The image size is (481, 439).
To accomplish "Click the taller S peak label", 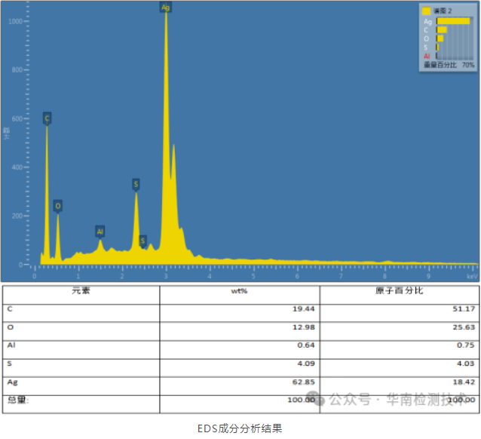I will pos(136,184).
